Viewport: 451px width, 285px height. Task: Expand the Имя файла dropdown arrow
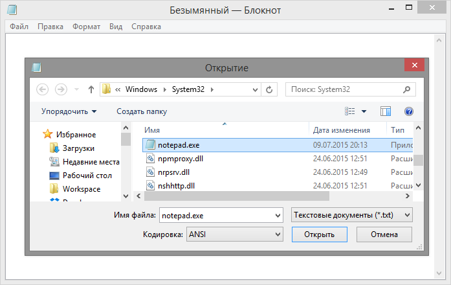click(x=278, y=215)
